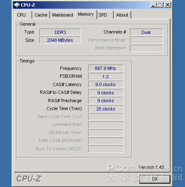The width and height of the screenshot is (185, 187).
Task: Click the Dual channels value field
Action: pos(146,32)
